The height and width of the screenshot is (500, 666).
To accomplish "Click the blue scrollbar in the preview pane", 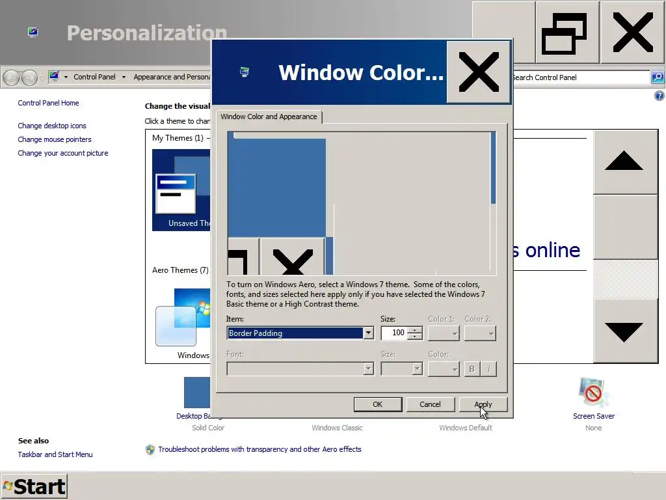I will click(493, 168).
